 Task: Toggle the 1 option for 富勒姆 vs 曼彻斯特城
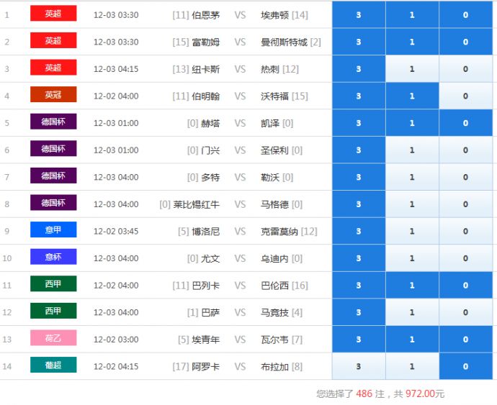[412, 42]
